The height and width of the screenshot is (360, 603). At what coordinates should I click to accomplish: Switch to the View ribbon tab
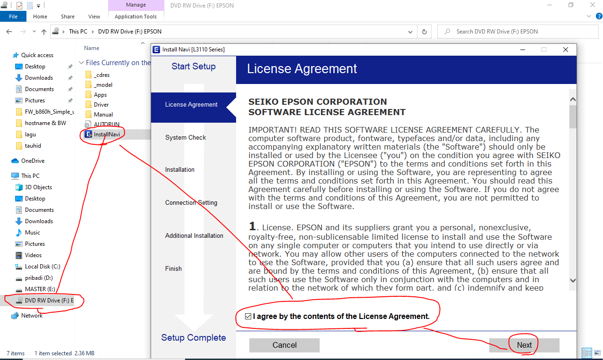94,17
